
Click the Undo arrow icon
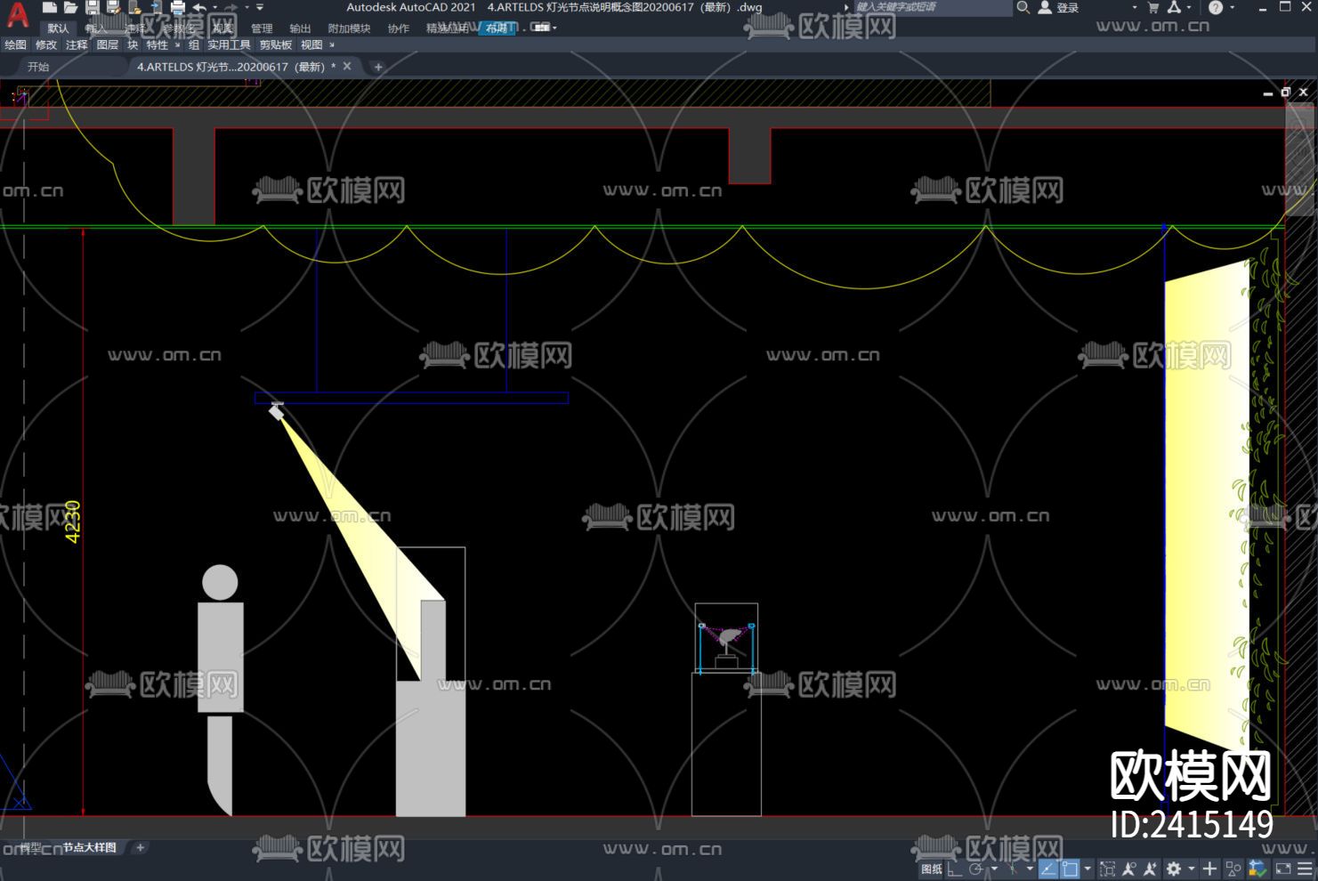click(199, 7)
